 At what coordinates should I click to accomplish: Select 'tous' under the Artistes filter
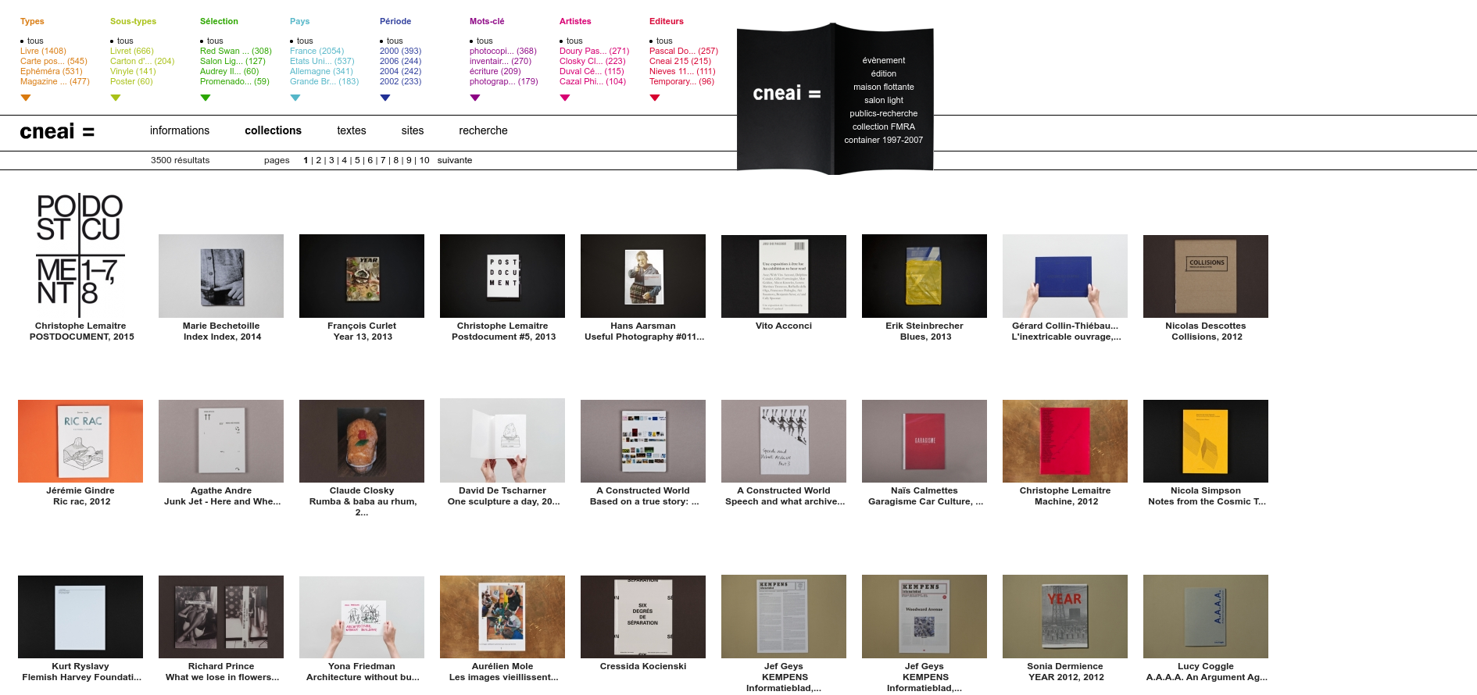(x=574, y=41)
